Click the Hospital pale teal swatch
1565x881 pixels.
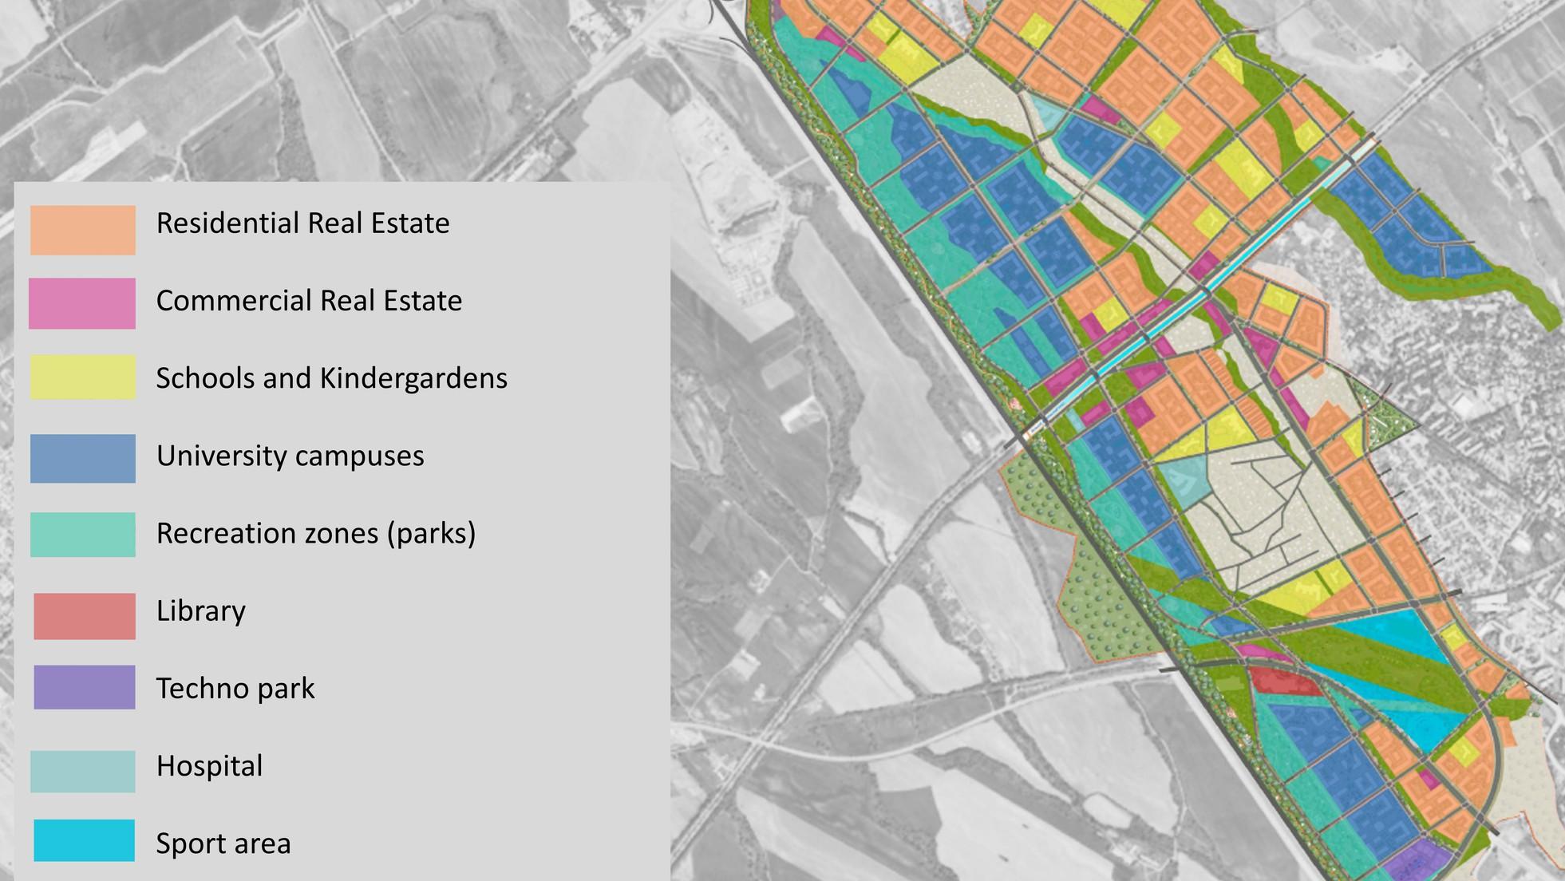[x=83, y=771]
